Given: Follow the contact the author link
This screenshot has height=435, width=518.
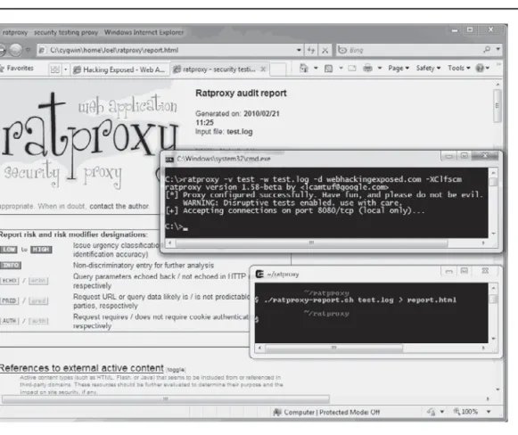Looking at the screenshot, I should 119,206.
